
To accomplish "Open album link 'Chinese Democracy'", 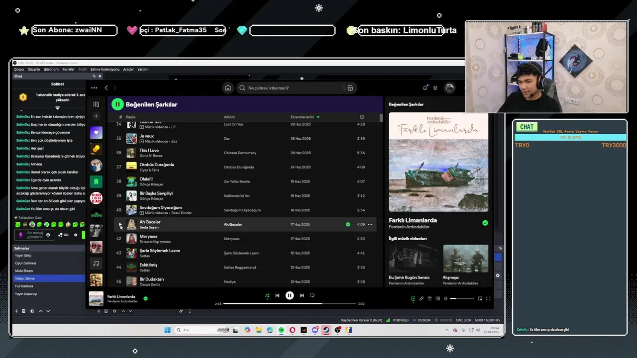I will pos(240,153).
